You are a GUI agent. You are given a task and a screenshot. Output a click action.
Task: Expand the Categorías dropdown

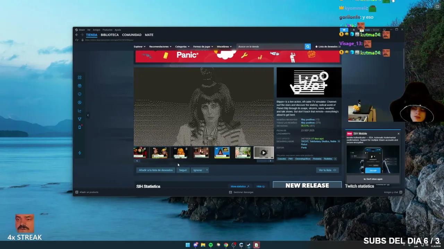[182, 46]
